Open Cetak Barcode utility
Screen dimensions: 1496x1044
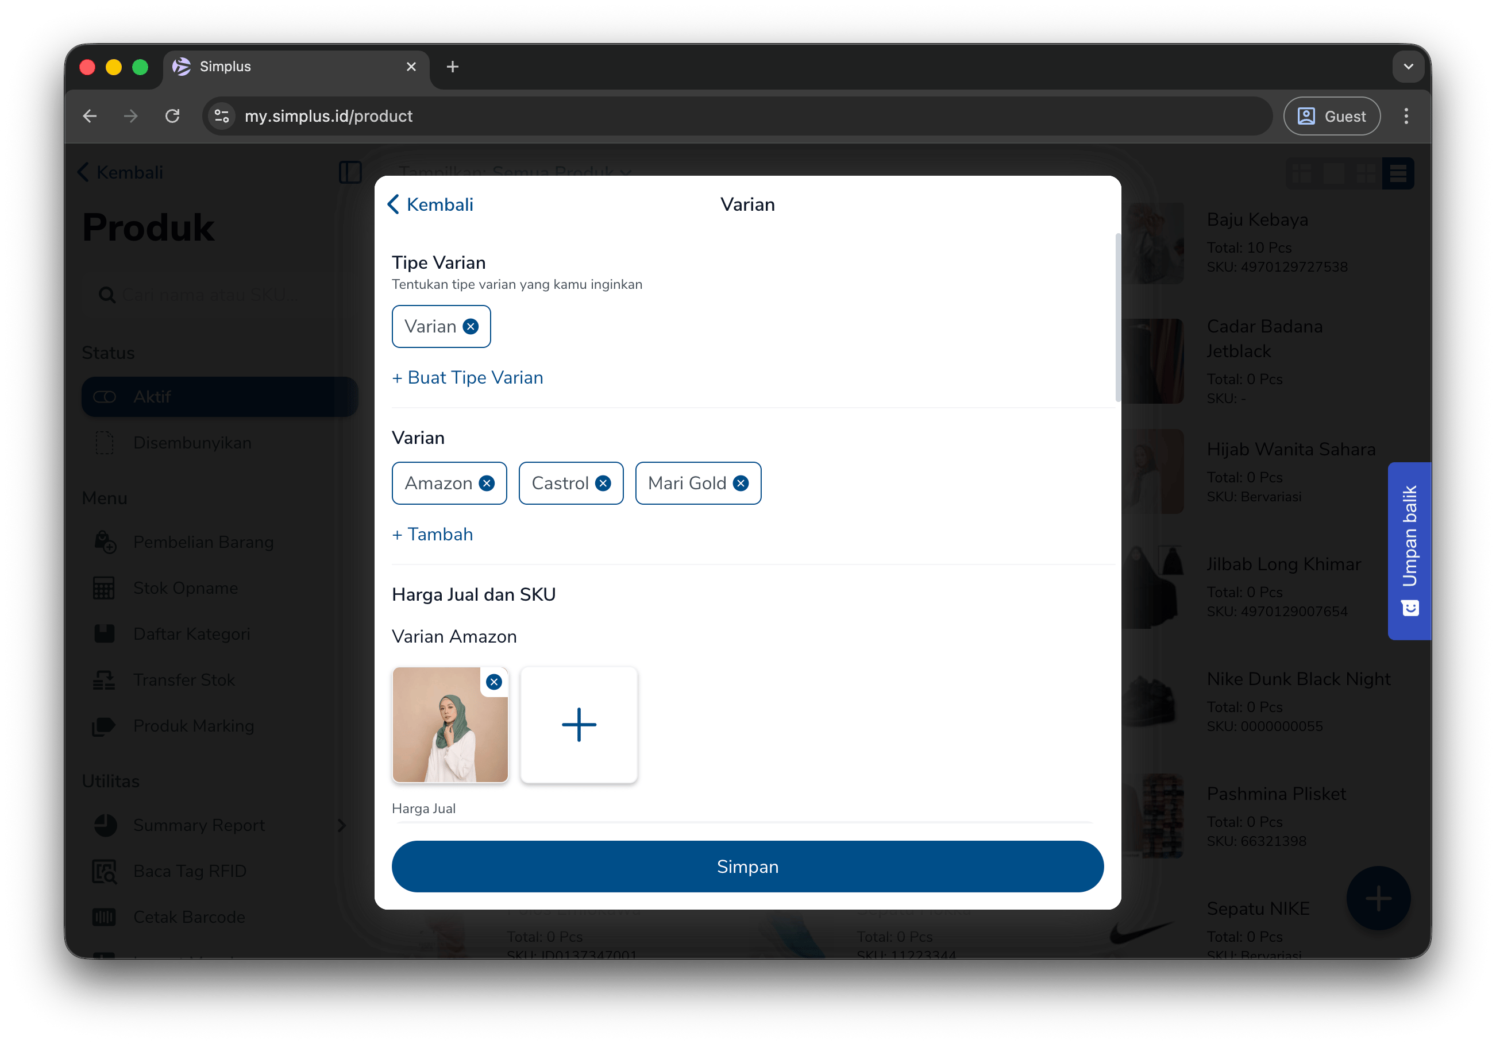pos(219,917)
